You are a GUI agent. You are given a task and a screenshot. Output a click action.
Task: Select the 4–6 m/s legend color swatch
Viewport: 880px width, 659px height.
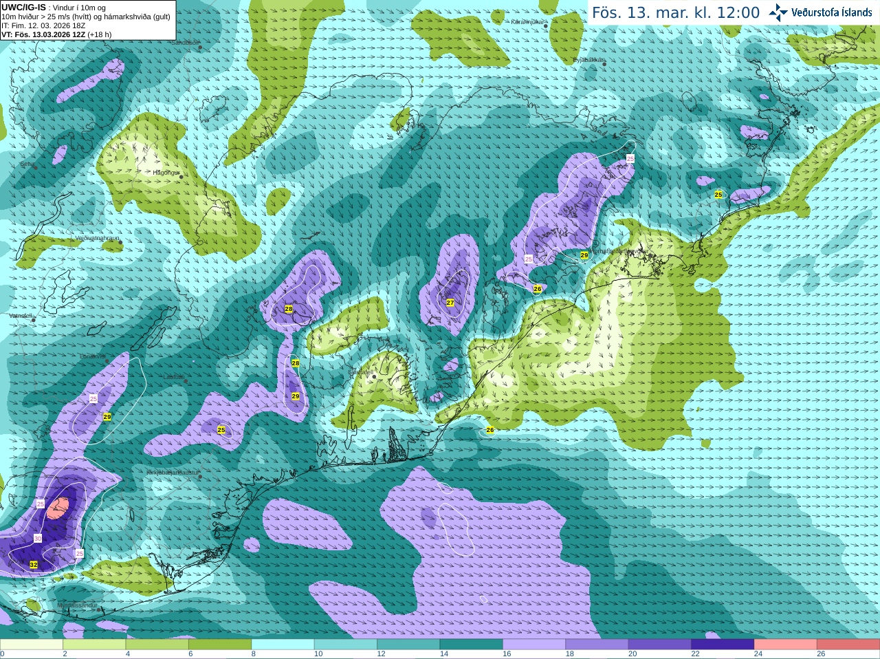click(157, 645)
